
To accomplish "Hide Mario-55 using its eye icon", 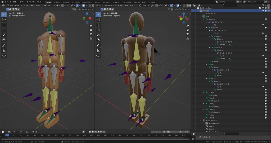I will coord(263,11).
